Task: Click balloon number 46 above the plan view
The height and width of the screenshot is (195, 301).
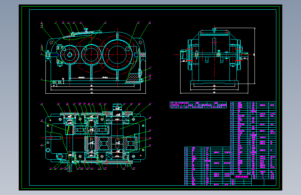Action: point(139,104)
